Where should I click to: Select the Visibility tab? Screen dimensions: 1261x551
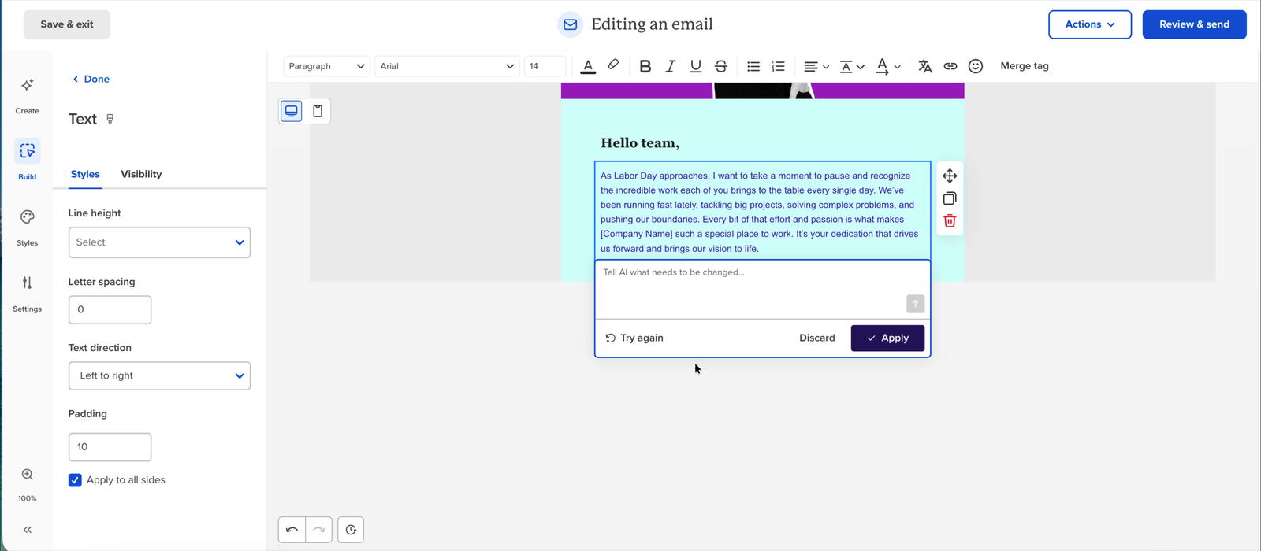pyautogui.click(x=141, y=174)
